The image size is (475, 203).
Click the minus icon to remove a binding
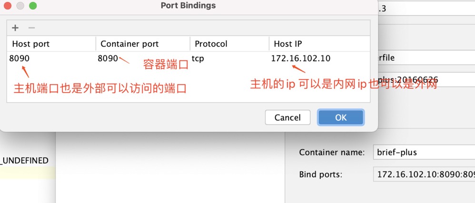[31, 28]
